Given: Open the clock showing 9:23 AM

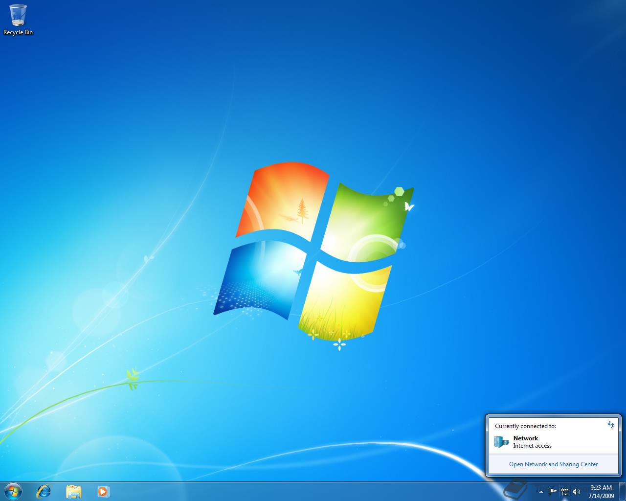Looking at the screenshot, I should (601, 492).
